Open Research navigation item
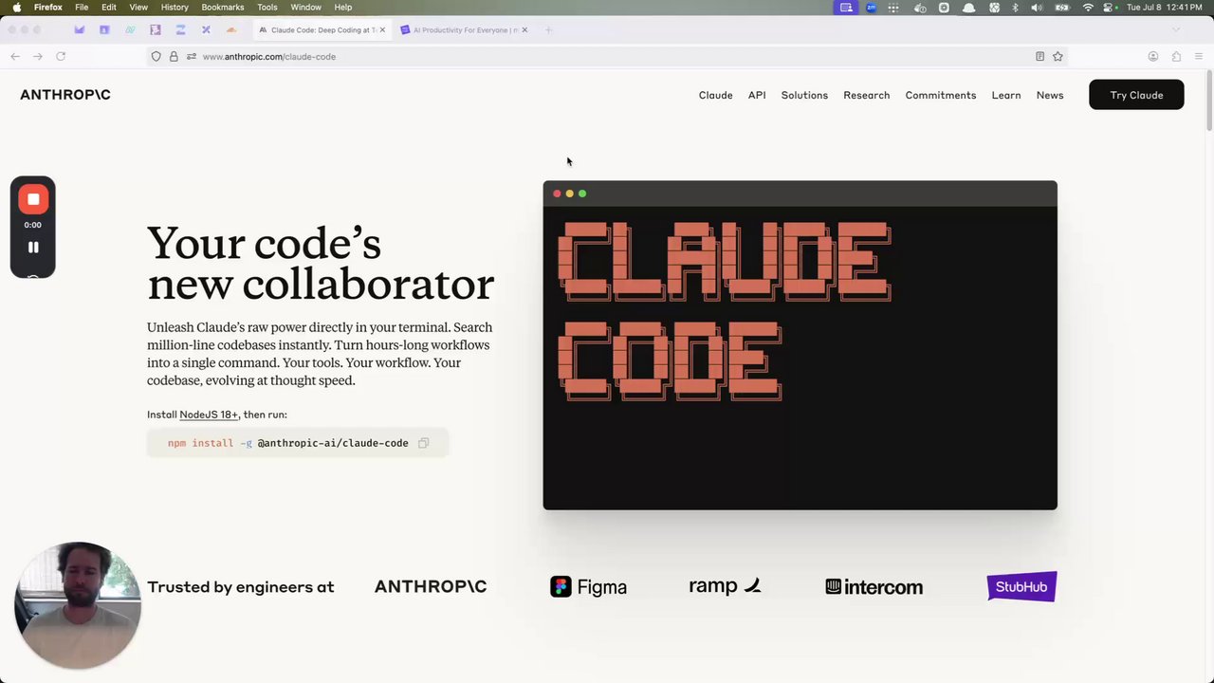 pyautogui.click(x=867, y=95)
